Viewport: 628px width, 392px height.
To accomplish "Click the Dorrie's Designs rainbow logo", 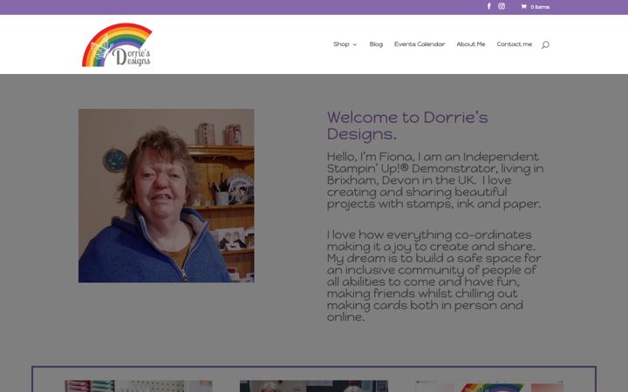I will point(117,44).
